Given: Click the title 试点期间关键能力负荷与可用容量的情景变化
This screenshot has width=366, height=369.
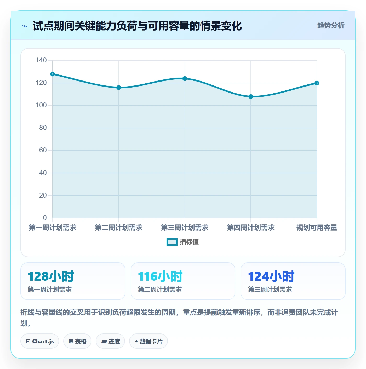Looking at the screenshot, I should pos(137,26).
